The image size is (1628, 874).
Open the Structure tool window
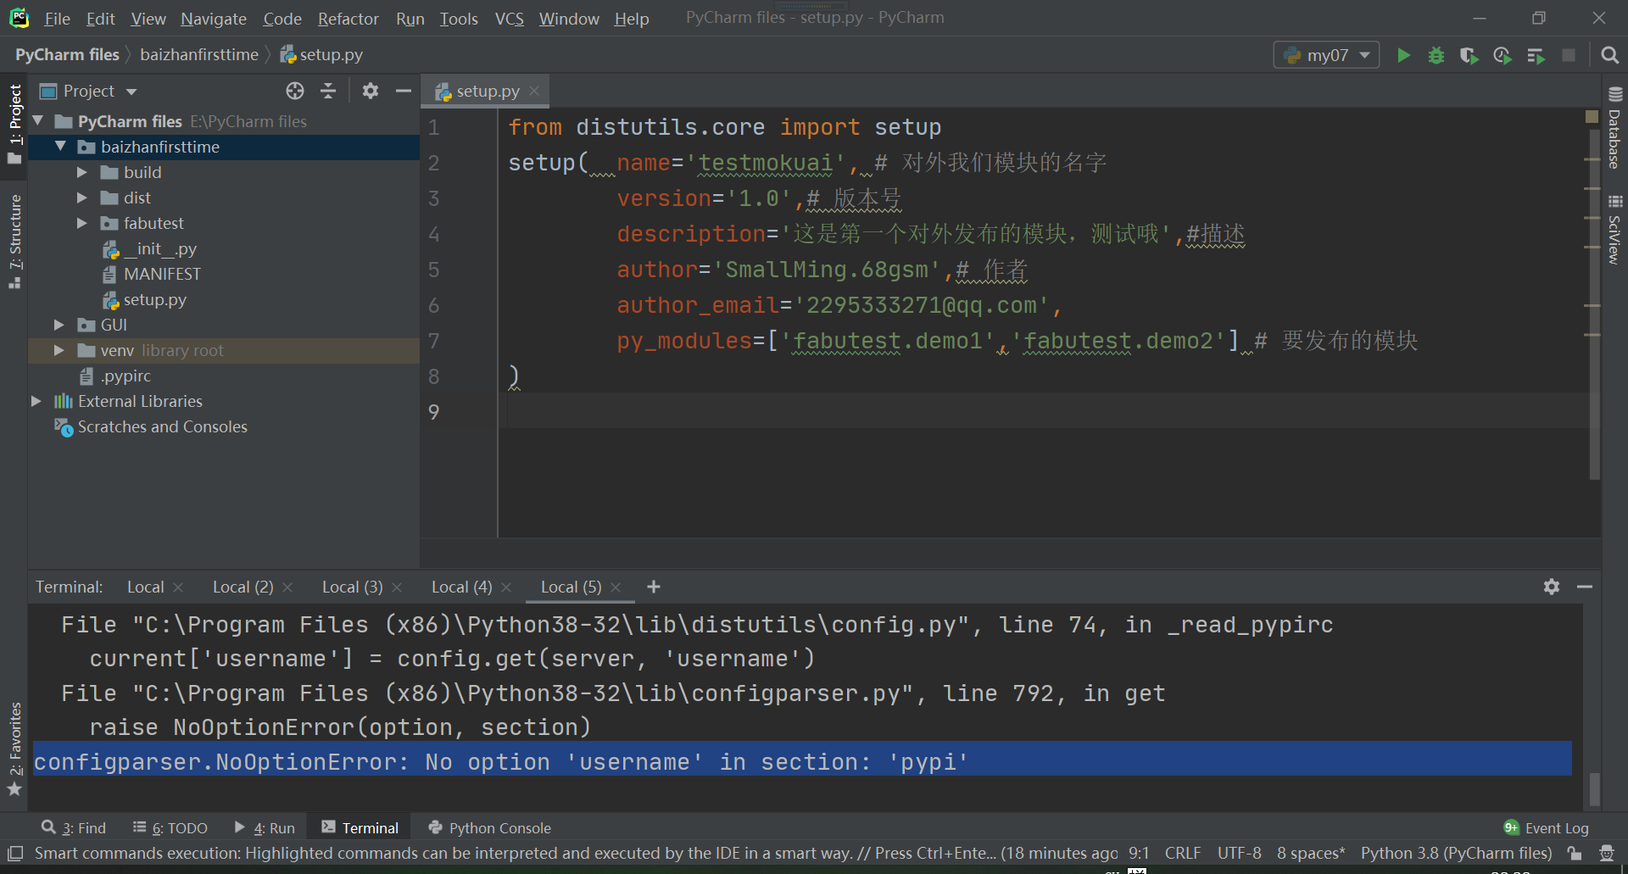point(14,242)
